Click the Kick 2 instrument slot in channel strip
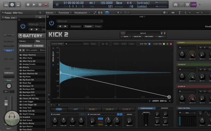 click(9, 51)
